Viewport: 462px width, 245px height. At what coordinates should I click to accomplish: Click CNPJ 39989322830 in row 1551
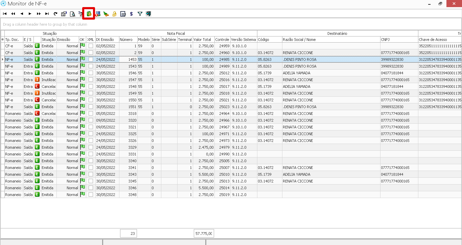point(399,107)
